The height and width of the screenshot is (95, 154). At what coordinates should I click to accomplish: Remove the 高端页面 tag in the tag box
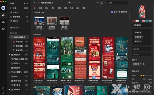point(142,37)
